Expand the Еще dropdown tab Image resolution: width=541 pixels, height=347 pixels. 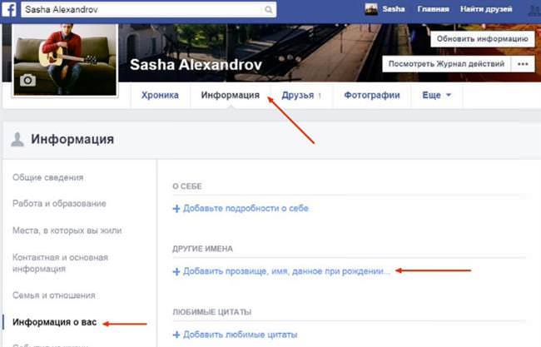pos(436,95)
